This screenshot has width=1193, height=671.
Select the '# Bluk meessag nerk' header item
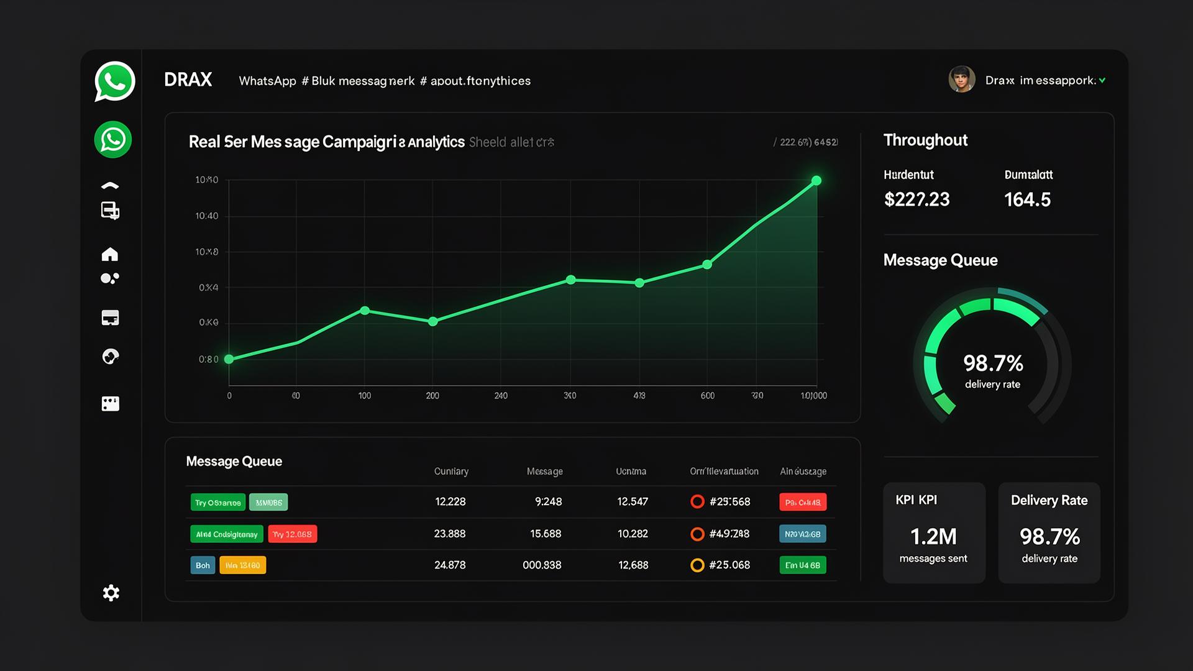point(358,81)
